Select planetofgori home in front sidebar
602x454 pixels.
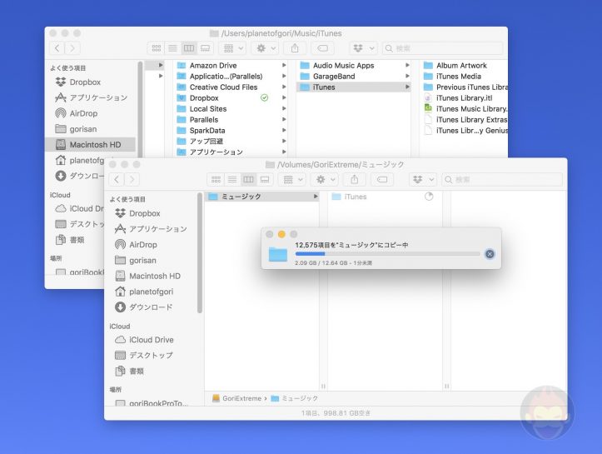click(x=144, y=292)
